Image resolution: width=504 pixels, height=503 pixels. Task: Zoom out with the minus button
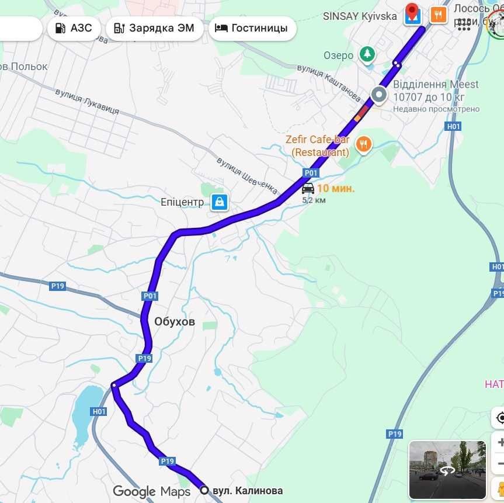[500, 463]
